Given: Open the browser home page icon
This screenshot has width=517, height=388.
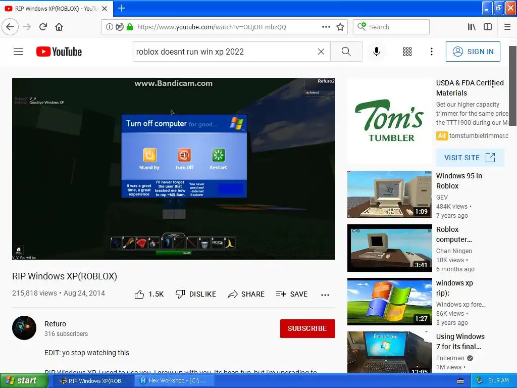Looking at the screenshot, I should coord(59,27).
